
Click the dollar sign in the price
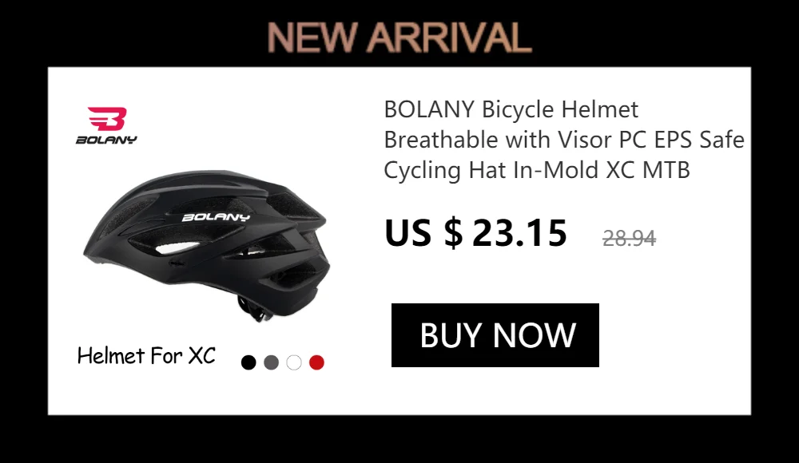(454, 232)
